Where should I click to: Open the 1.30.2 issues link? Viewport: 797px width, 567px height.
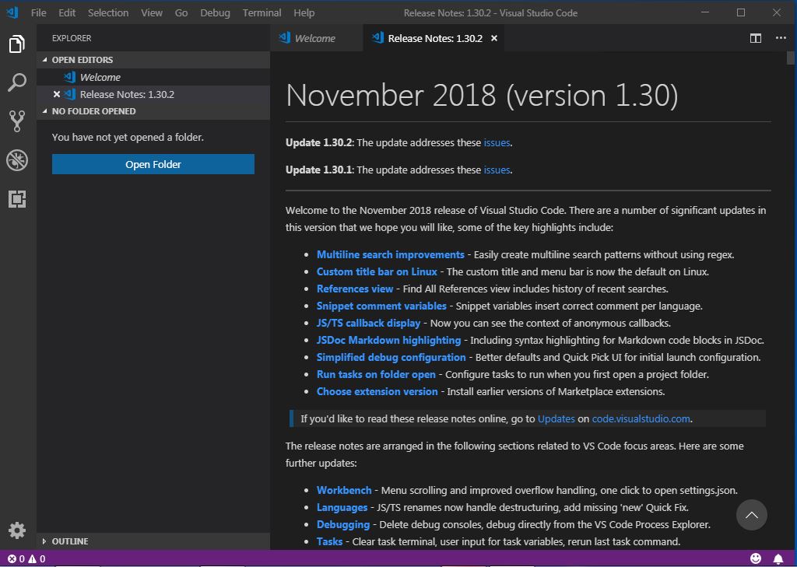click(x=497, y=142)
